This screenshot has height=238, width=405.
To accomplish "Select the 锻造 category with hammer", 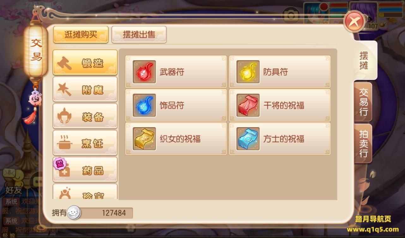I will 85,62.
